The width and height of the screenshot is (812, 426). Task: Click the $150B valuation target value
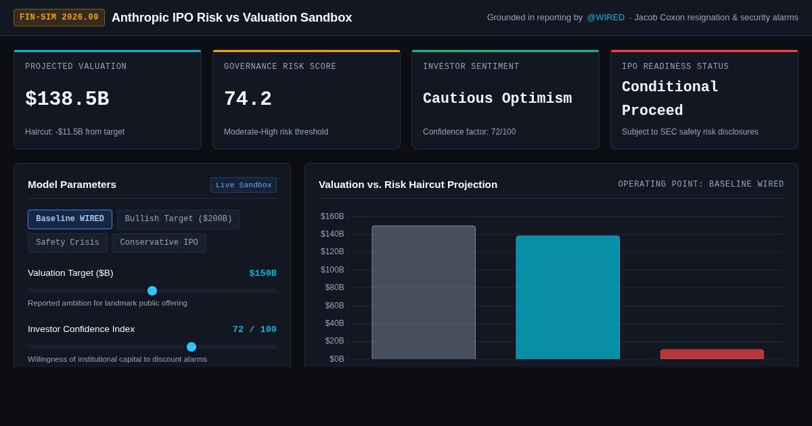coord(263,273)
